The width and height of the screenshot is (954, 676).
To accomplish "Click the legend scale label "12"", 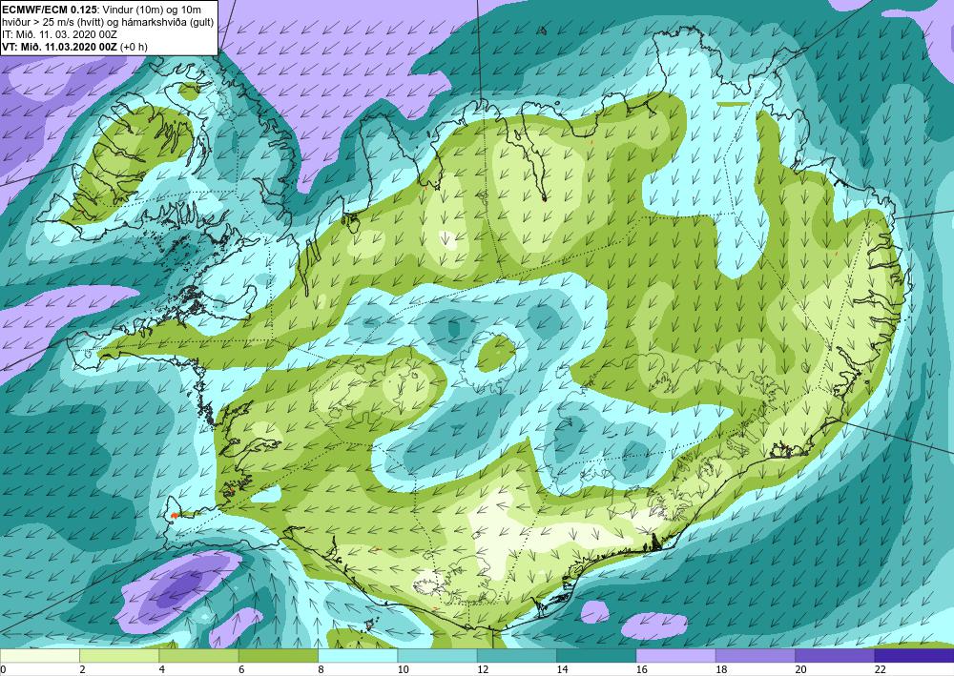I will click(x=483, y=669).
